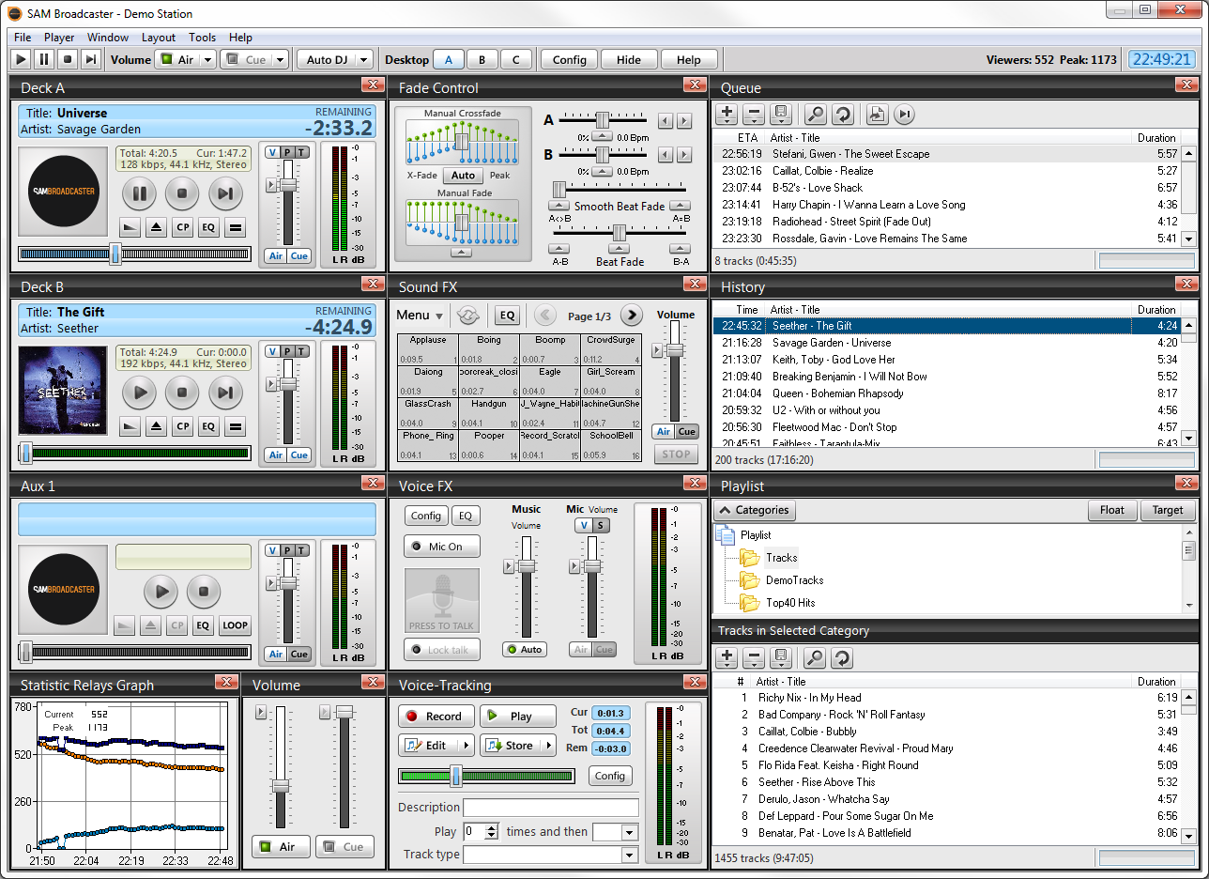Open the Auto DJ dropdown arrow
Screen dimensions: 1209x879
point(363,59)
